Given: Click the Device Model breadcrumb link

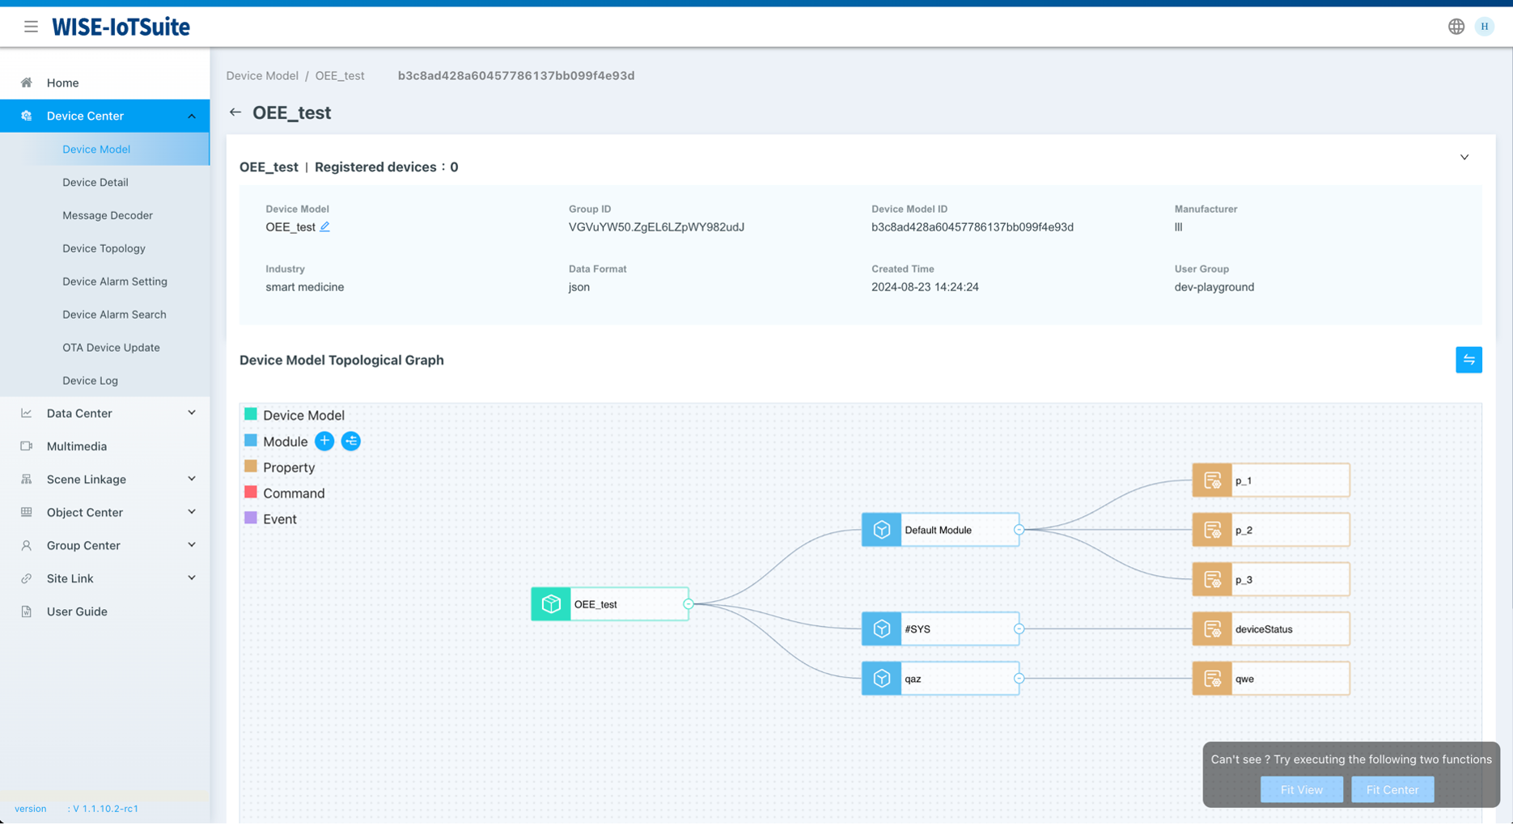Looking at the screenshot, I should pos(262,75).
